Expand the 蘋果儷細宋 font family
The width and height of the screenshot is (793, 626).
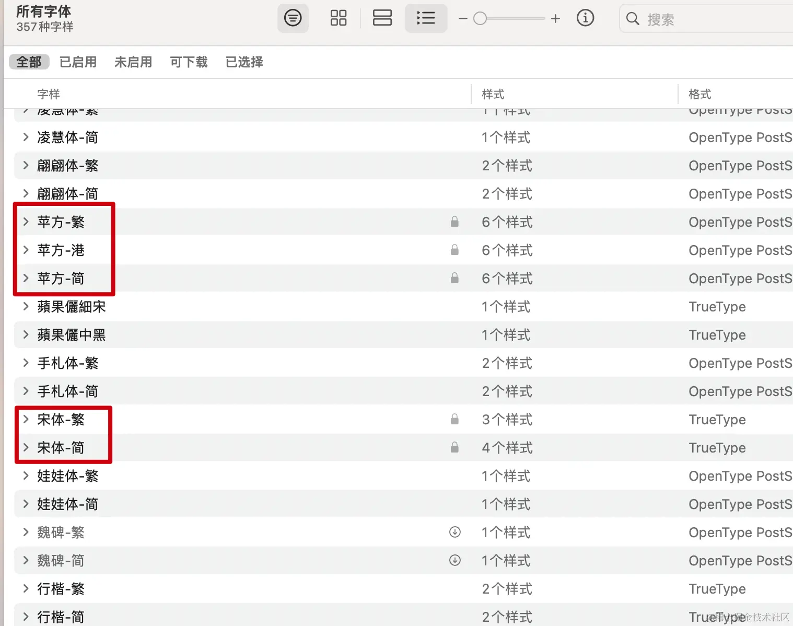pos(26,306)
